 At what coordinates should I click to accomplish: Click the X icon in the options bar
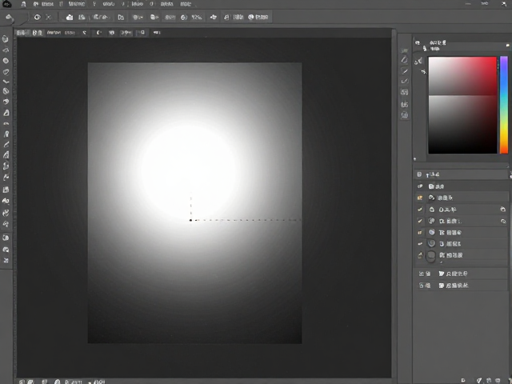pyautogui.click(x=48, y=18)
